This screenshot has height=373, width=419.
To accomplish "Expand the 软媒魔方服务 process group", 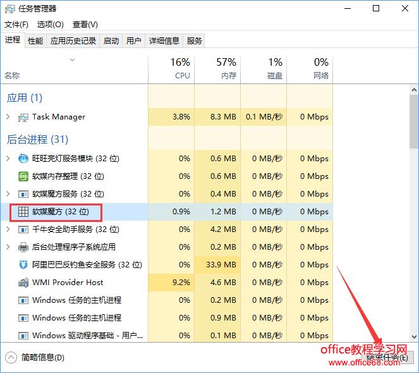I will [8, 194].
